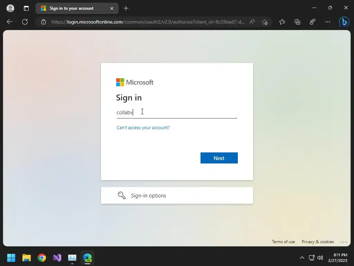Viewport: 354px width, 266px height.
Task: Refresh the current page
Action: (x=25, y=22)
